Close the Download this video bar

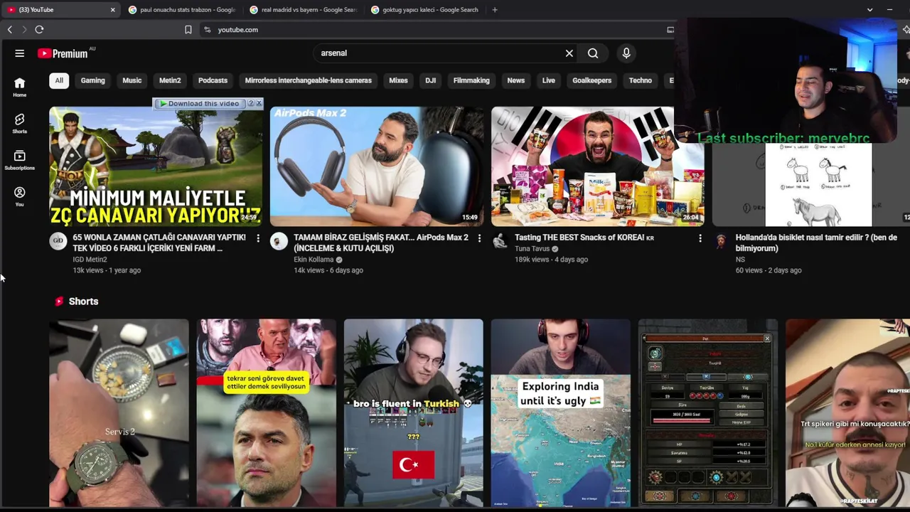tap(259, 104)
